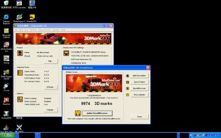
Task: Open the ResultBrowser button in score dialog
Action: pyautogui.click(x=140, y=88)
